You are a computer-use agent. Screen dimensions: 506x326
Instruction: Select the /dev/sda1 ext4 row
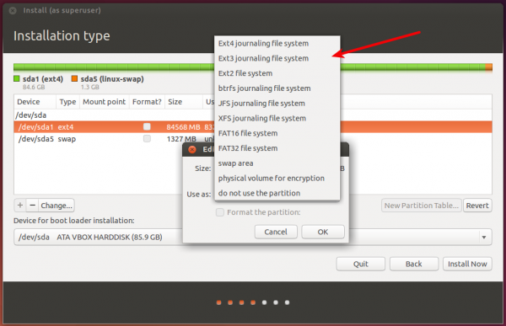(x=253, y=127)
